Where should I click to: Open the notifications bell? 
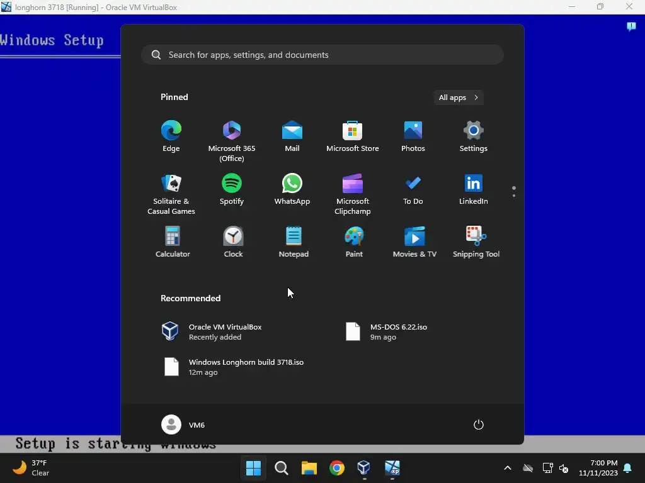[628, 468]
